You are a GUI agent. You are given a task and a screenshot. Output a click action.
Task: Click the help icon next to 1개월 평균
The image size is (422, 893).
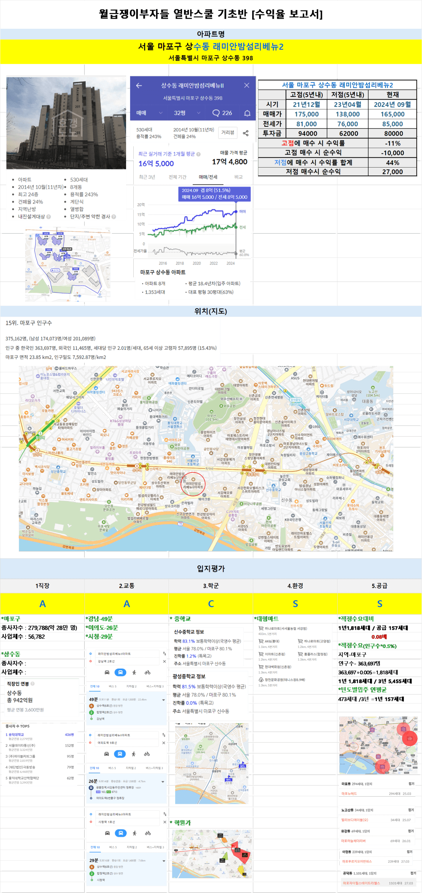[x=198, y=154]
